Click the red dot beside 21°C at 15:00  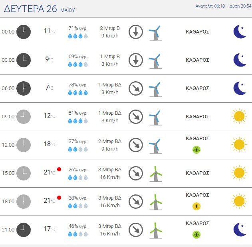59,169
